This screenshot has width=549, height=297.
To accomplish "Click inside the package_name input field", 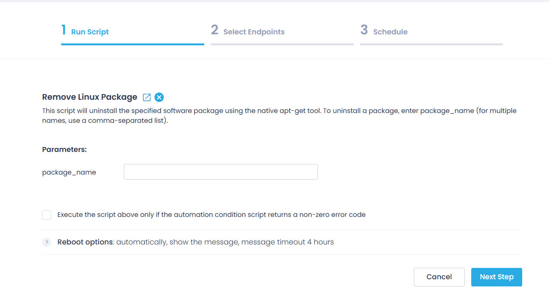I will tap(221, 172).
